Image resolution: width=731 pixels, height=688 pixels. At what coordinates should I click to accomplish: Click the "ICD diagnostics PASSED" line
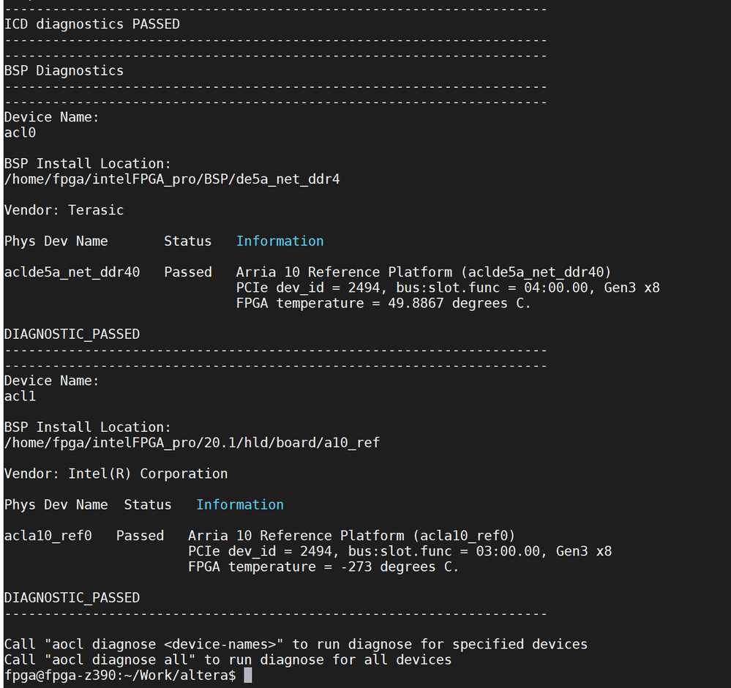pos(92,24)
